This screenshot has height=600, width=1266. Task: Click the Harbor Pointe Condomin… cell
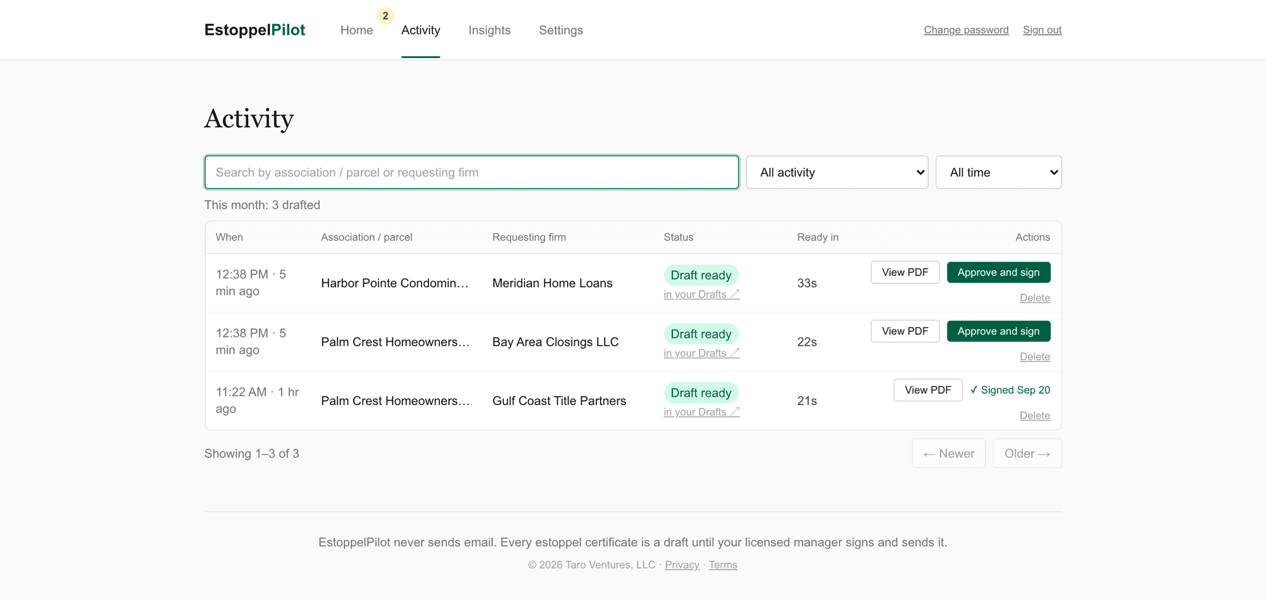click(x=395, y=283)
